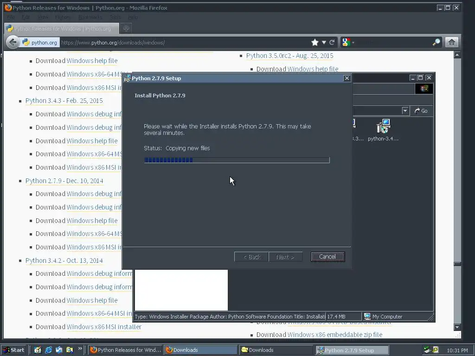This screenshot has height=356, width=475.
Task: Expand hidden quick launch items with the chevron
Action: (x=80, y=349)
